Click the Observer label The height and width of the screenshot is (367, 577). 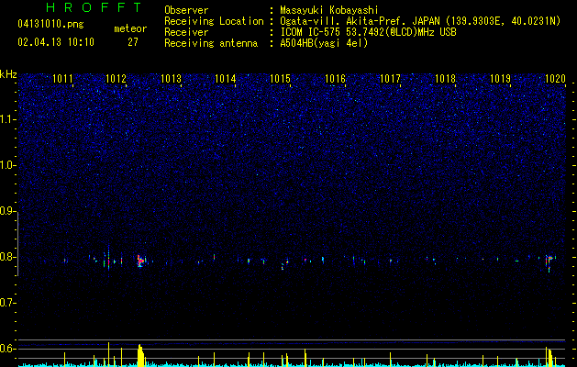point(186,10)
